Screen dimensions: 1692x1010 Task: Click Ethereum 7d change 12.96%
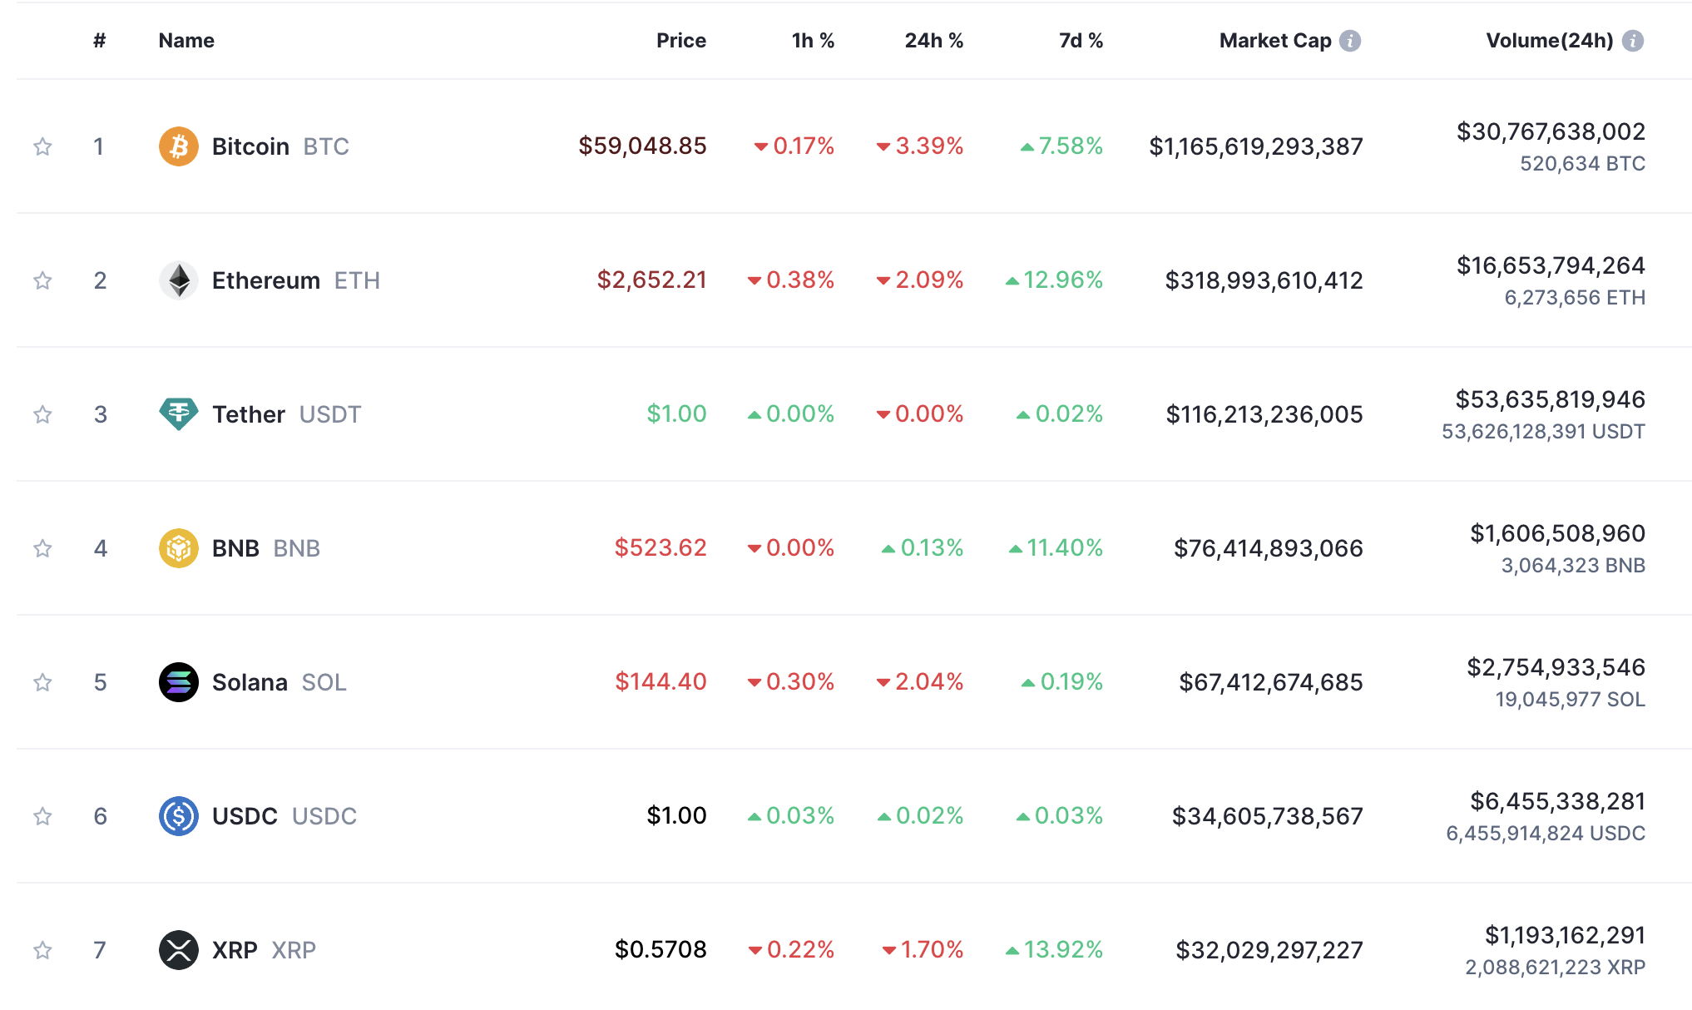(x=1054, y=280)
